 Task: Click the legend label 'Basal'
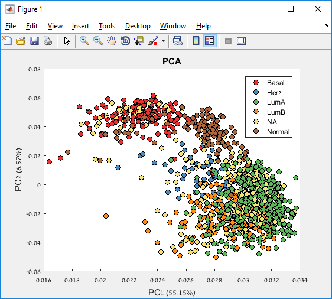click(276, 83)
